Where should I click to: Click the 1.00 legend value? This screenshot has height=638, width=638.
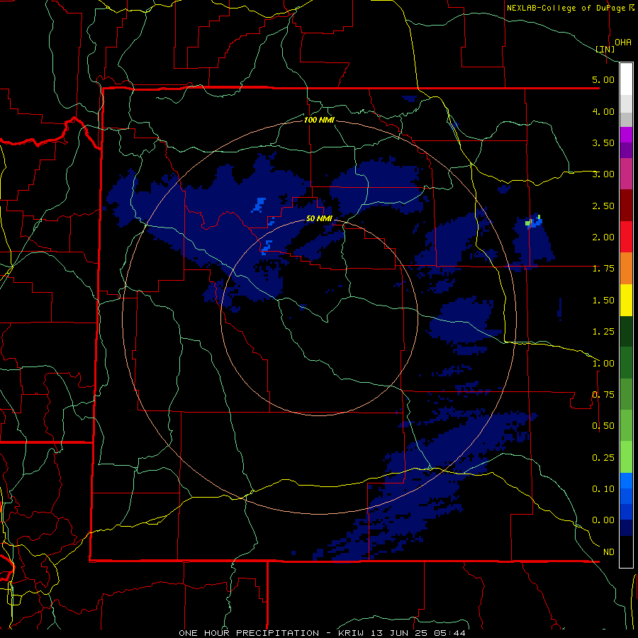603,364
